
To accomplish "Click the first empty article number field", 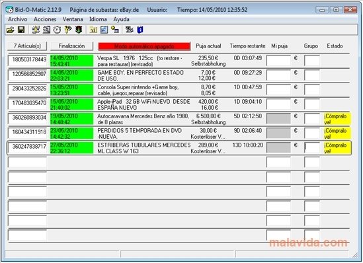I will (x=27, y=163).
